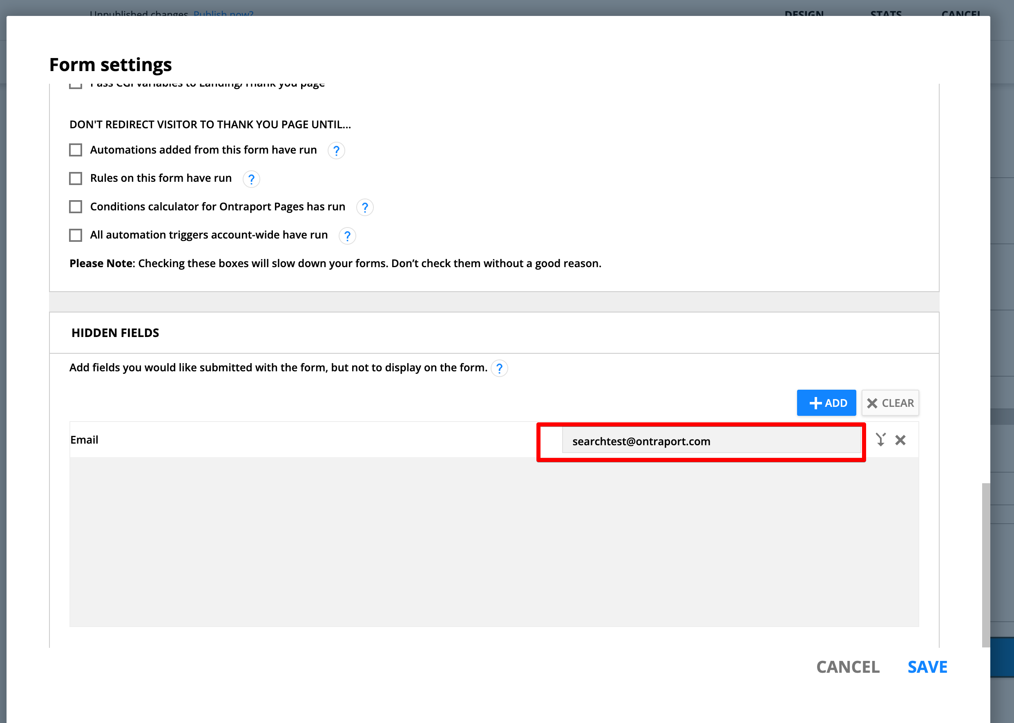Tick Conditions calculator for Ontraport Pages checkbox
Viewport: 1014px width, 723px height.
click(x=76, y=207)
